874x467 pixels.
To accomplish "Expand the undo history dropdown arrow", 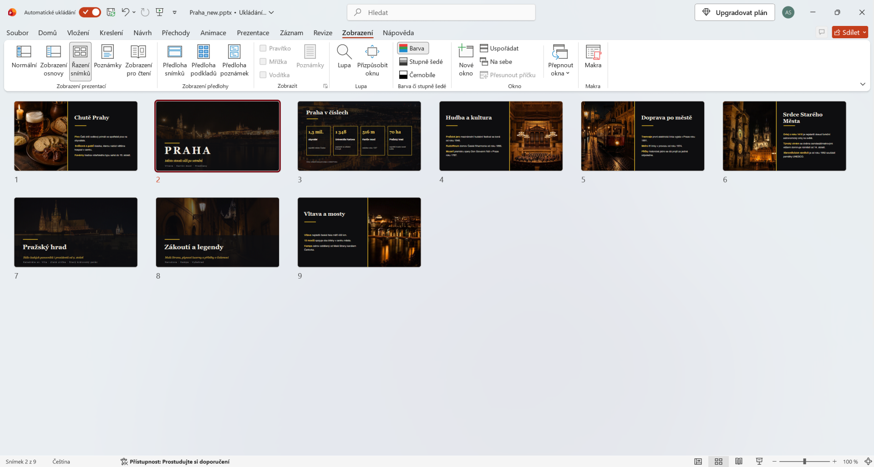I will point(134,12).
